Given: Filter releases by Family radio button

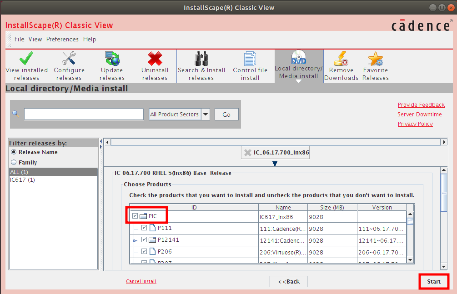Looking at the screenshot, I should [x=14, y=162].
